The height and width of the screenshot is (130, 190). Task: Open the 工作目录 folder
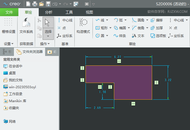(13, 94)
